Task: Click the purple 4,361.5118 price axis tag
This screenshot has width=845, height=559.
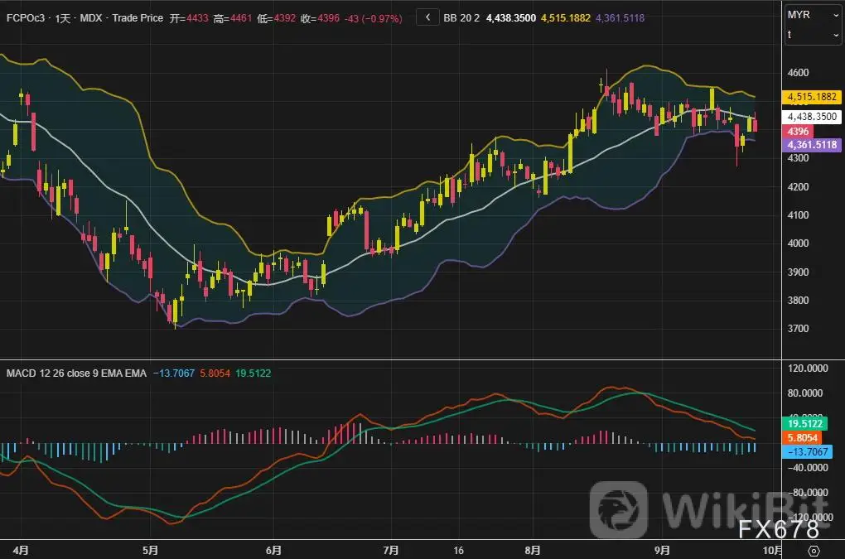Action: [812, 145]
